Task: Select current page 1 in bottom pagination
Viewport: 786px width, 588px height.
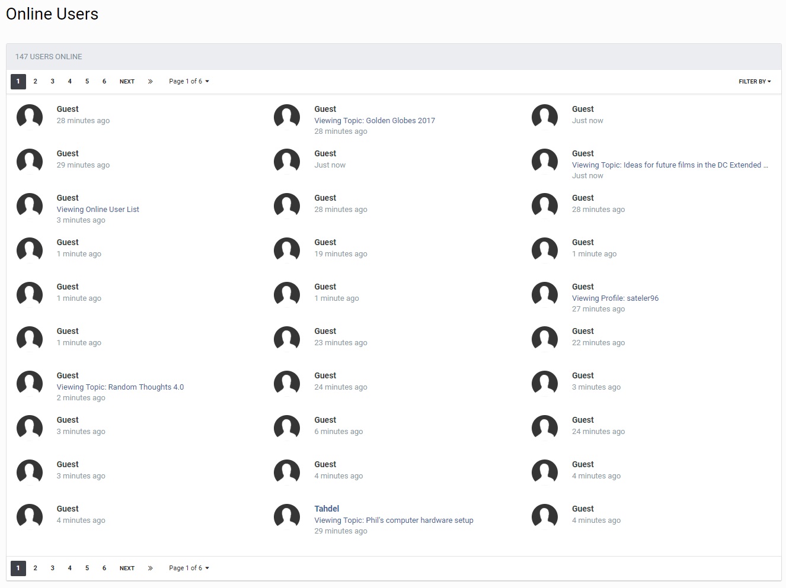Action: point(18,568)
